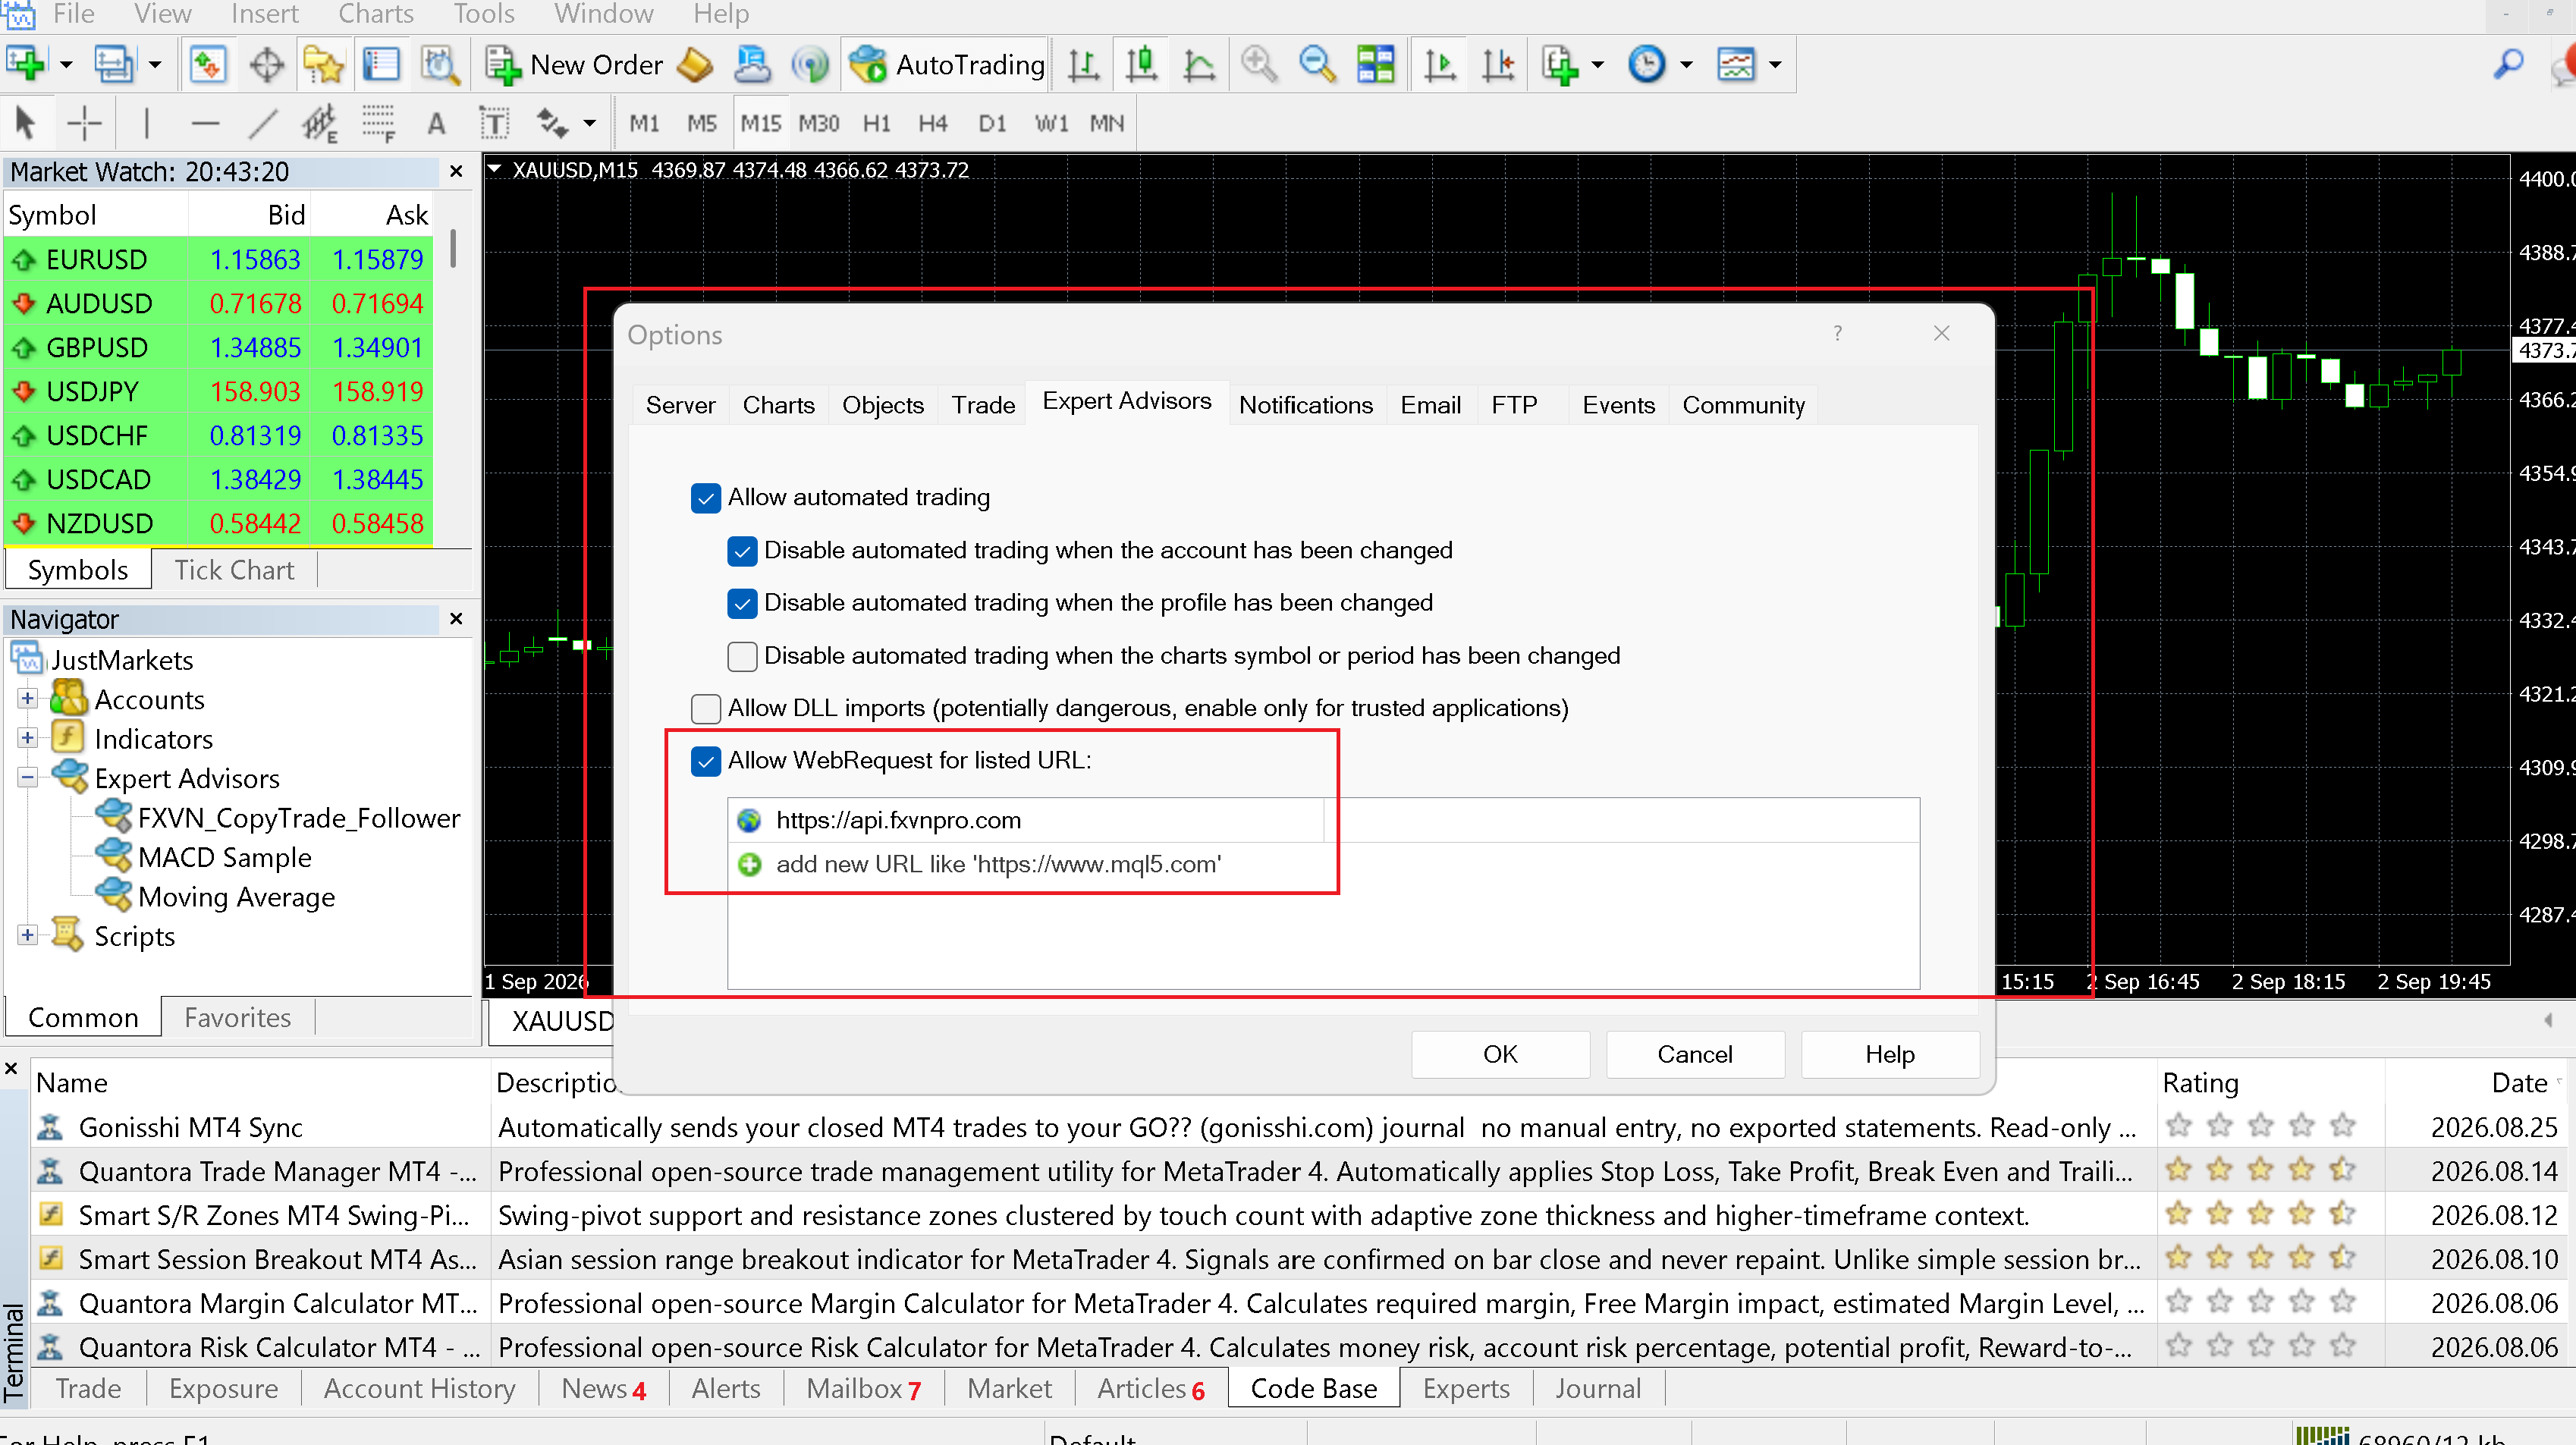Pick the vertical line drawing tool

click(146, 123)
